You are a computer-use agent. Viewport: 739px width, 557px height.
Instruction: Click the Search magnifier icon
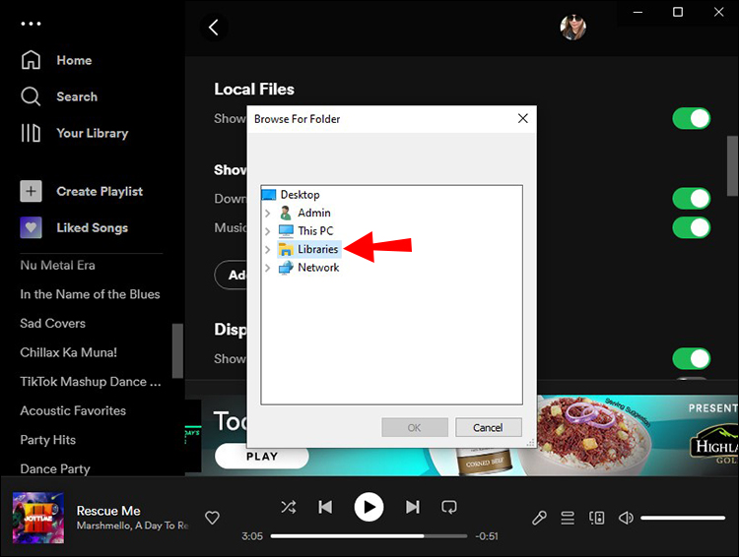coord(31,96)
